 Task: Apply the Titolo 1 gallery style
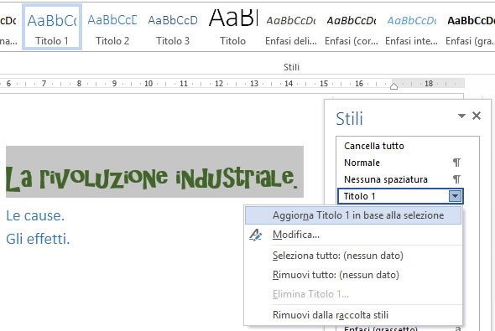pyautogui.click(x=52, y=27)
